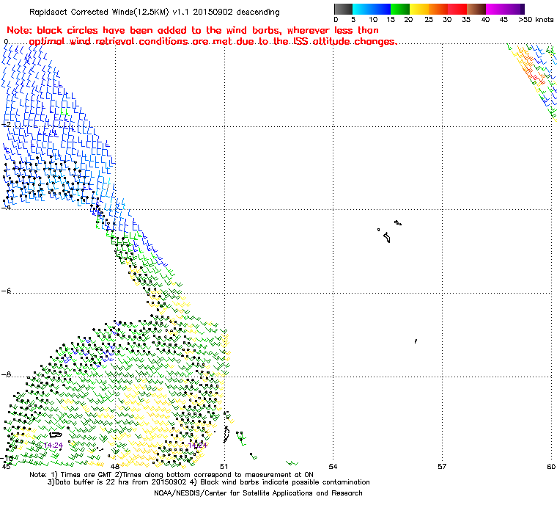Select the magenta 40-45 knots legend color
This screenshot has height=505, width=557.
[495, 9]
